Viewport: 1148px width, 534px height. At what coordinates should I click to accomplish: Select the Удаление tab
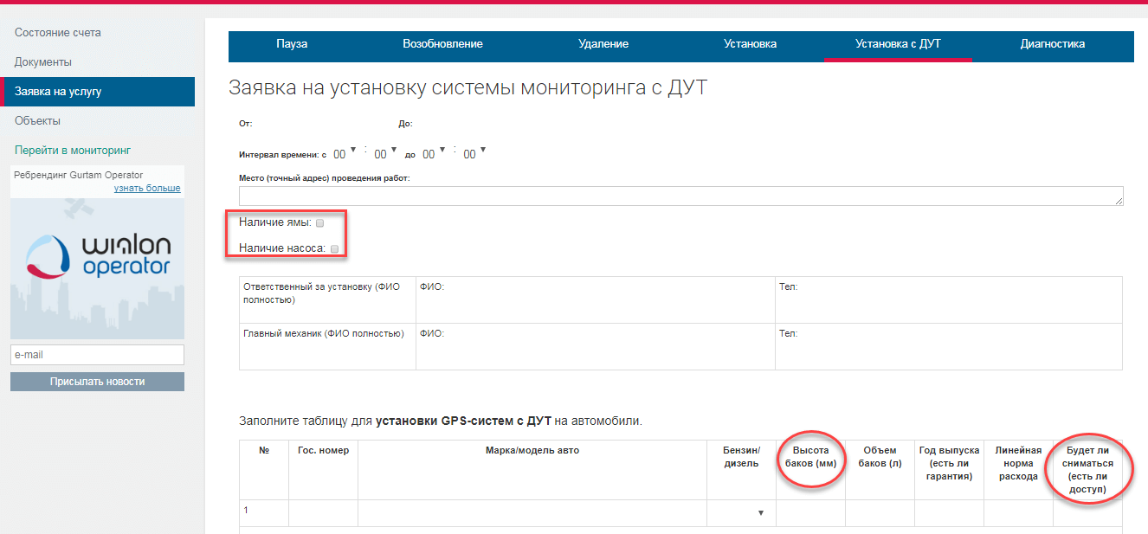(x=603, y=44)
